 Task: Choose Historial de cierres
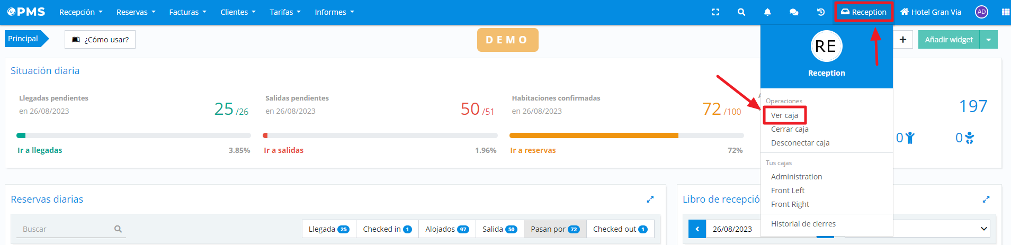coord(803,224)
